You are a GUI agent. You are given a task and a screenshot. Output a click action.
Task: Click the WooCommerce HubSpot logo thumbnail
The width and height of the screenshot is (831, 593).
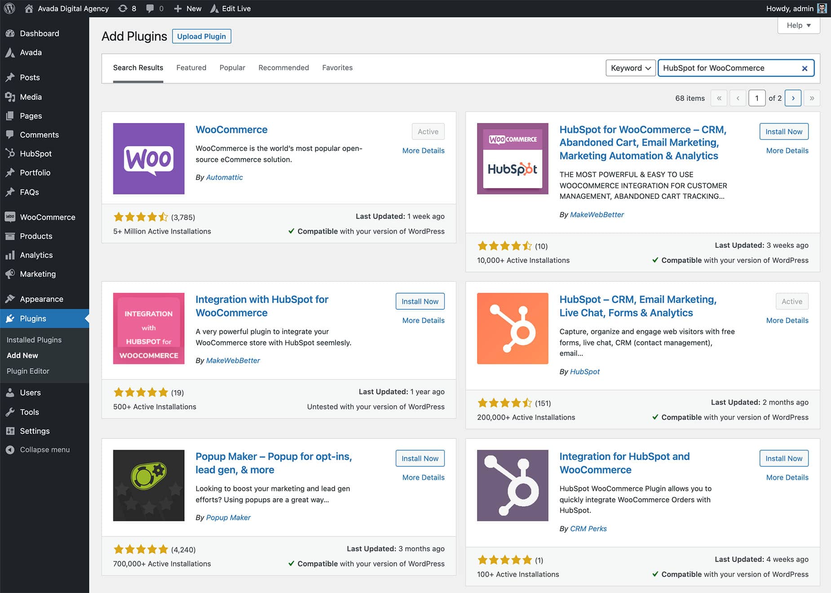point(513,158)
